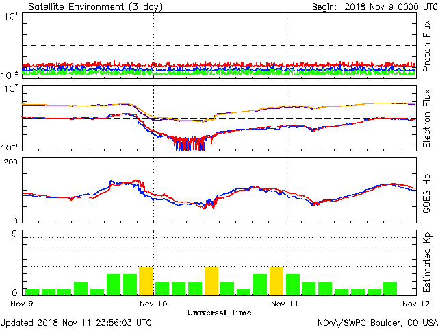Click the proton flux bottom scale value 10⁻²
The height and width of the screenshot is (329, 438).
tap(10, 75)
